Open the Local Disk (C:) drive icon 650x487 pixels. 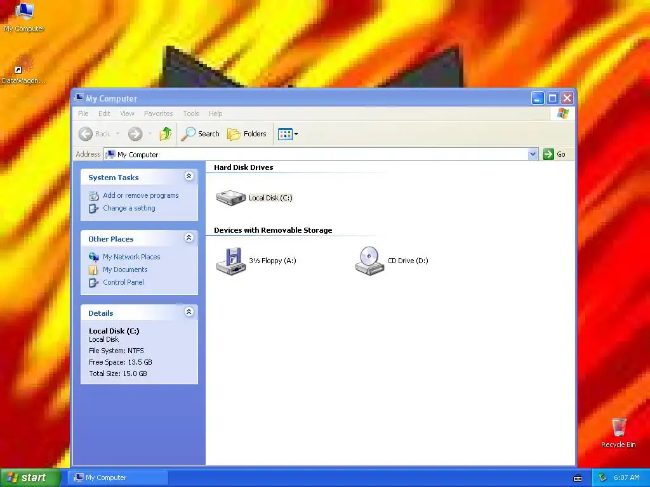point(231,198)
